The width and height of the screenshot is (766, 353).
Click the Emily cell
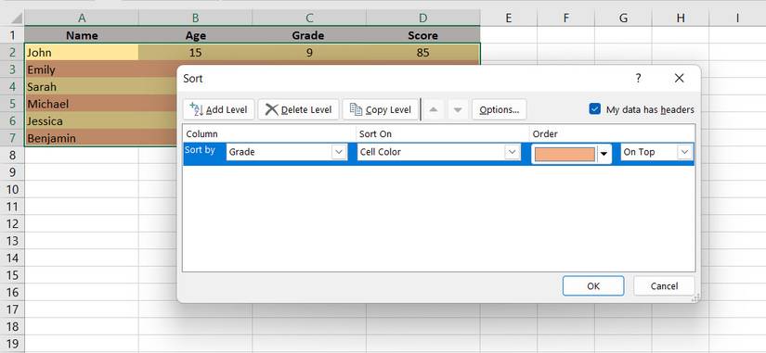pos(82,69)
